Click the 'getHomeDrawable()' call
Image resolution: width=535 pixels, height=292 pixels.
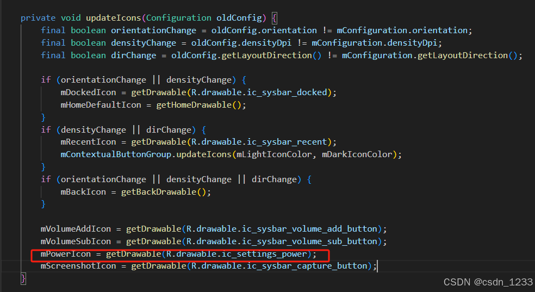(198, 105)
